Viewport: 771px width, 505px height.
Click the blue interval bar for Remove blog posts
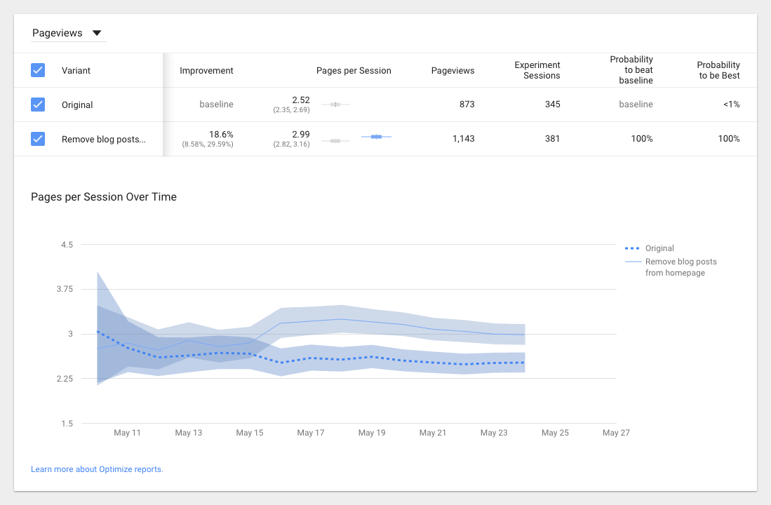click(376, 136)
